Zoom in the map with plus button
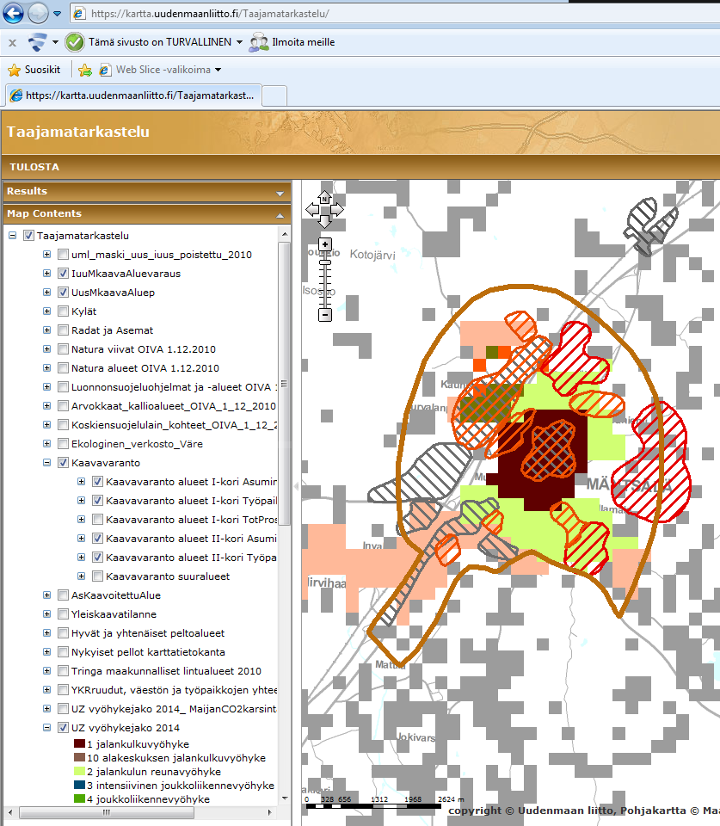Screen dimensions: 720x826 click(325, 243)
